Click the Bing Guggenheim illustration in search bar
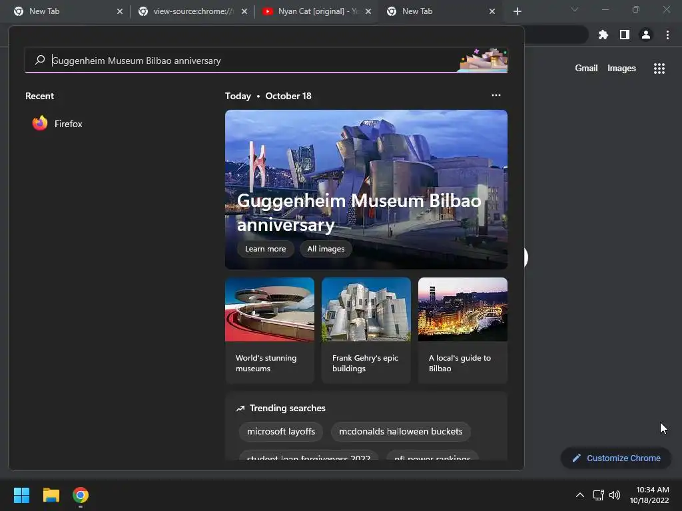The image size is (682, 511). point(484,60)
